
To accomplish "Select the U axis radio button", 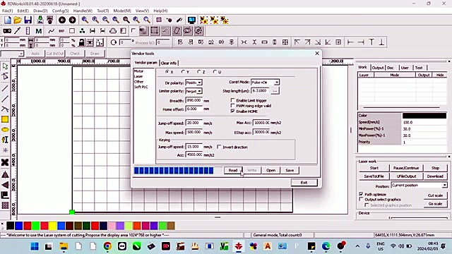I will point(215,72).
